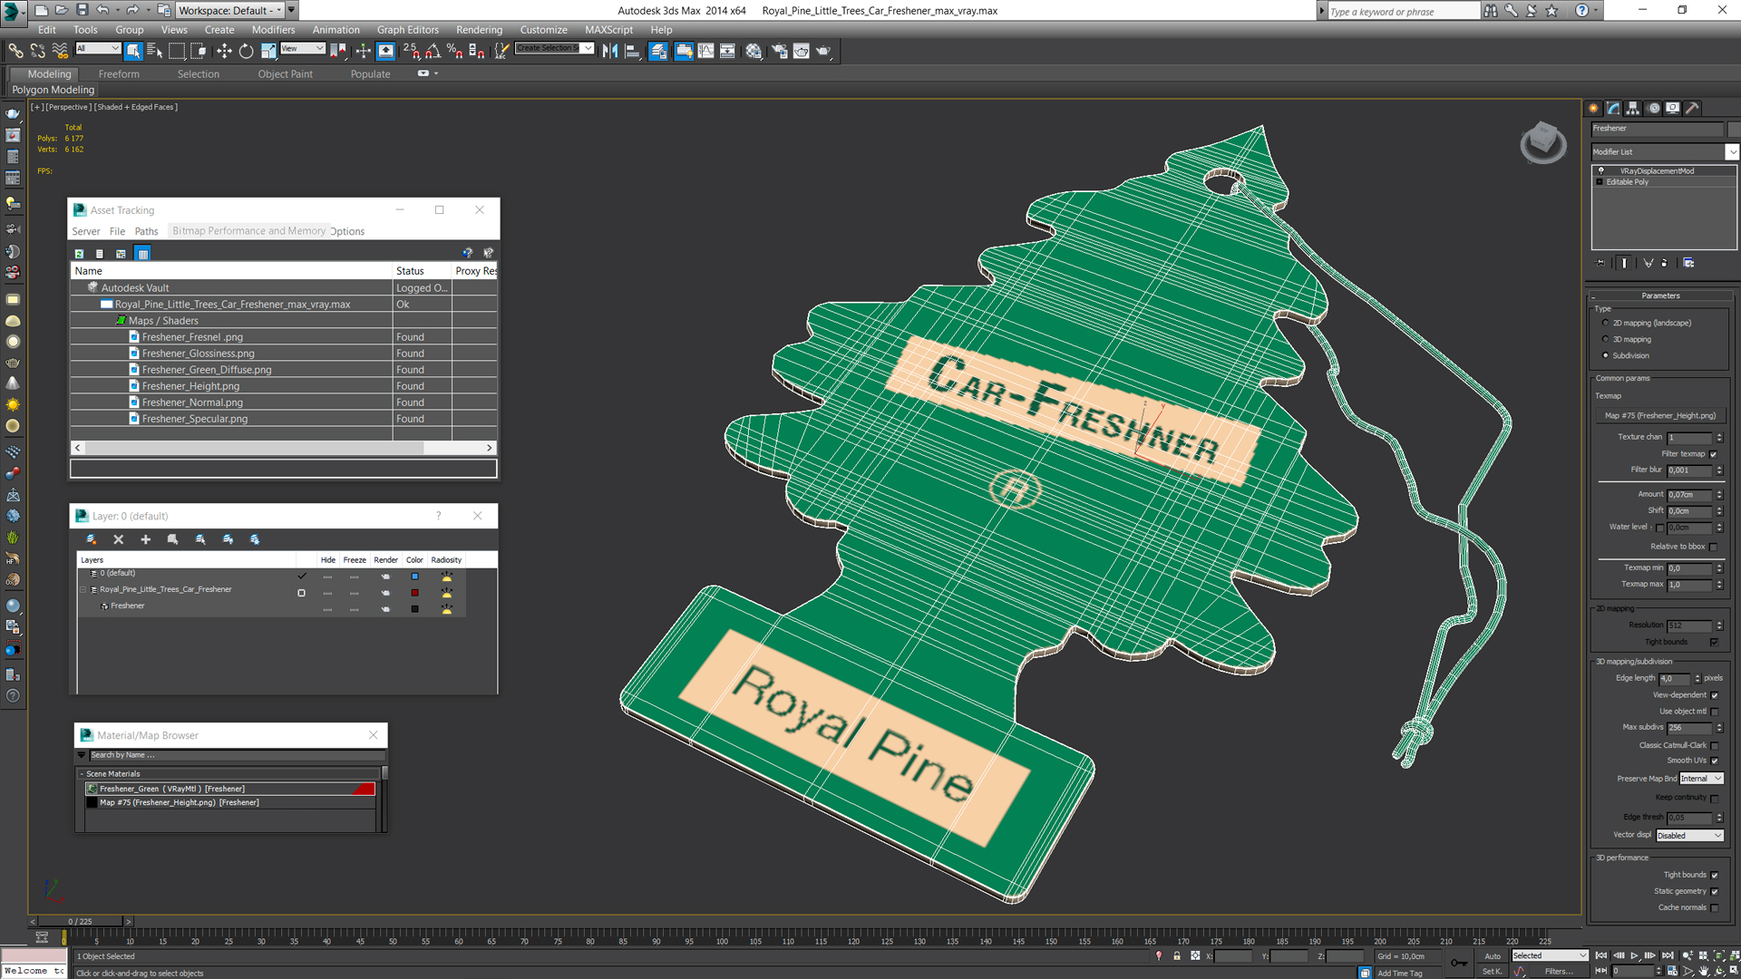Enable Relative to bbox checkbox
Viewport: 1741px width, 979px height.
[x=1713, y=547]
